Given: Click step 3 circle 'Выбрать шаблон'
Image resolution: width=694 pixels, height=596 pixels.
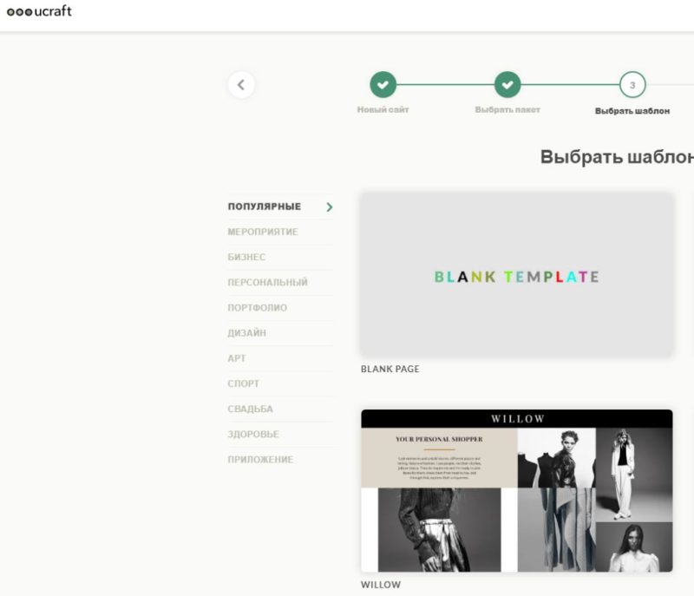Looking at the screenshot, I should click(632, 84).
